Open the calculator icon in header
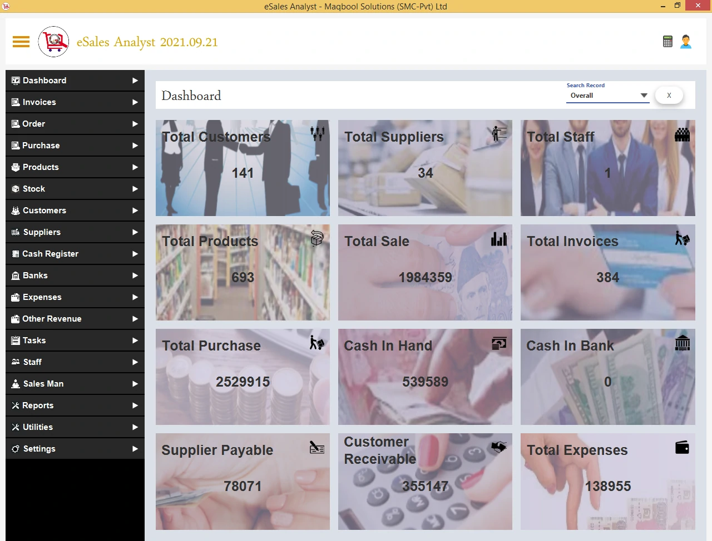Screen dimensions: 712x541 click(668, 42)
